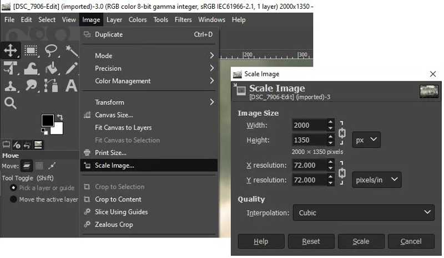The image size is (444, 258).
Task: Open the Layer menu
Action: pos(114,20)
